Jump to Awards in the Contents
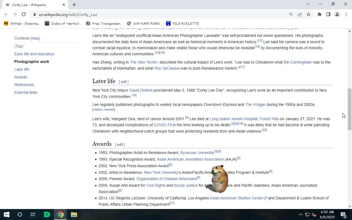This screenshot has width=352, height=220. click(x=21, y=77)
